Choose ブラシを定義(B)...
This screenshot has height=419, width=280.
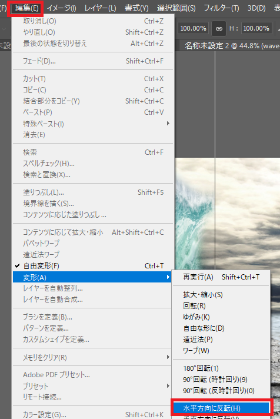click(x=92, y=317)
